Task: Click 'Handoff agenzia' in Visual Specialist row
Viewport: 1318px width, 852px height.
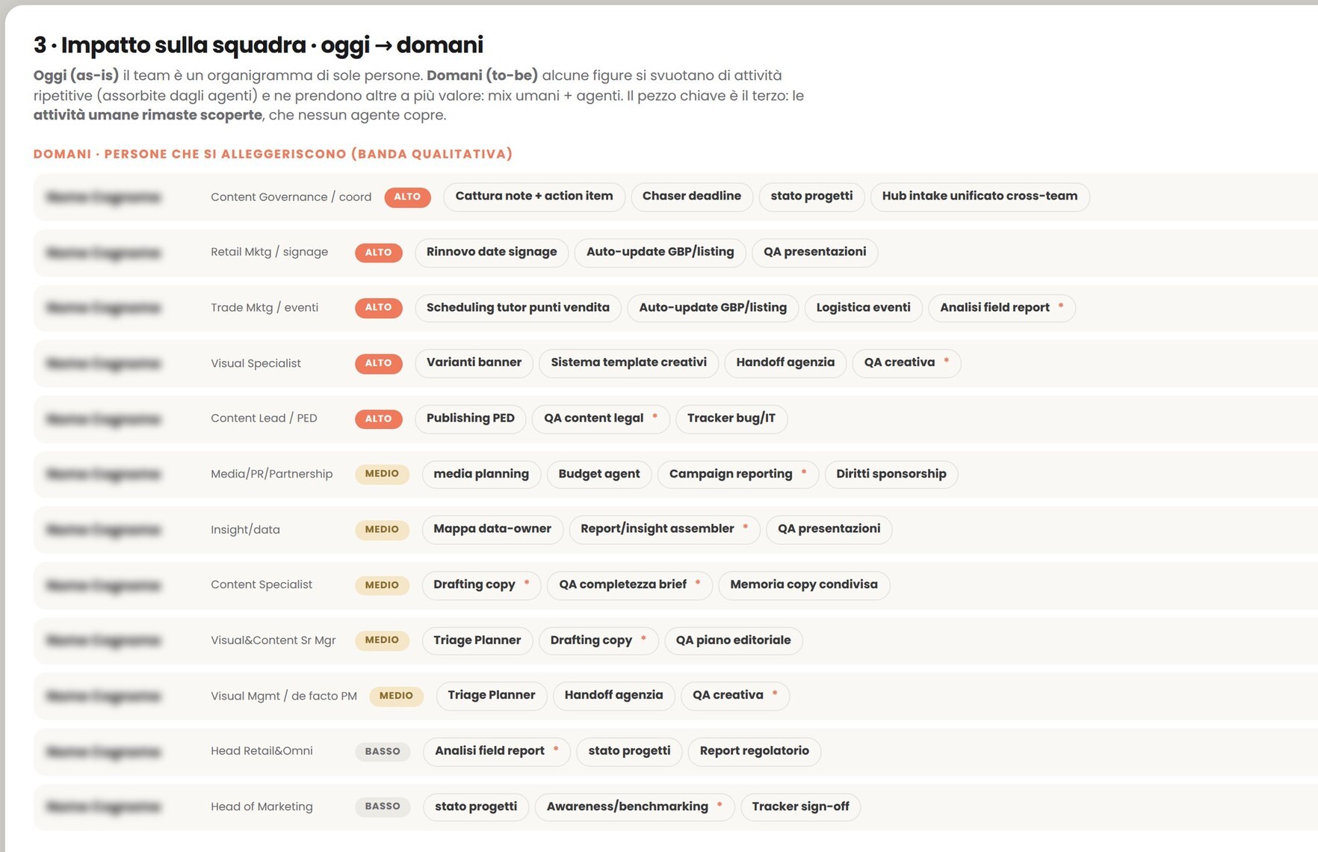Action: click(x=785, y=363)
